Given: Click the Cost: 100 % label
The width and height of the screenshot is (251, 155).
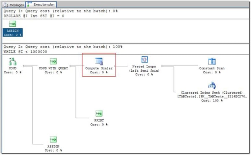Looking at the screenshot, I should [212, 100].
